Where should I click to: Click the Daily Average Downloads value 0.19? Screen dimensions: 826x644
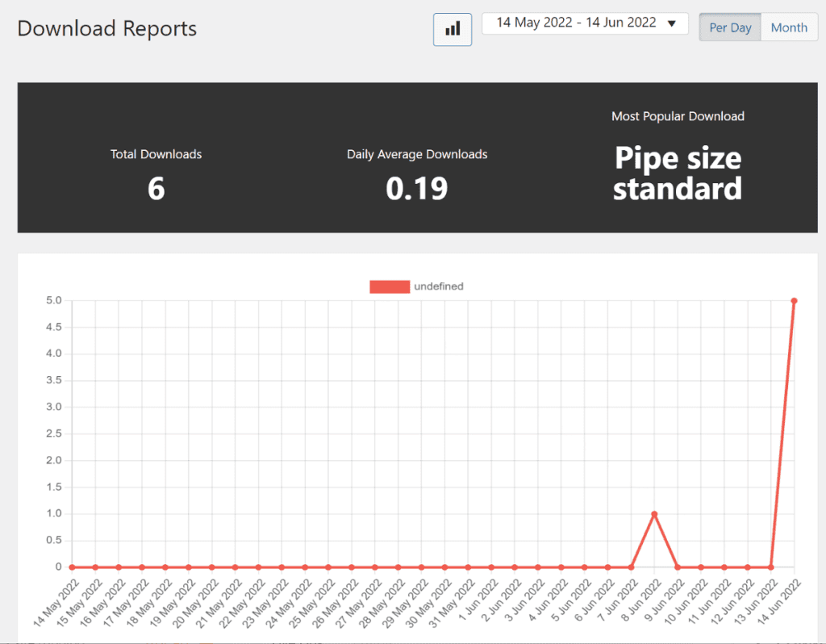pos(416,188)
